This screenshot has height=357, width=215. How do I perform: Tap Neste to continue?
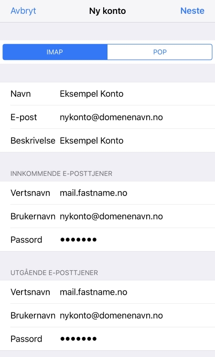[x=192, y=11]
